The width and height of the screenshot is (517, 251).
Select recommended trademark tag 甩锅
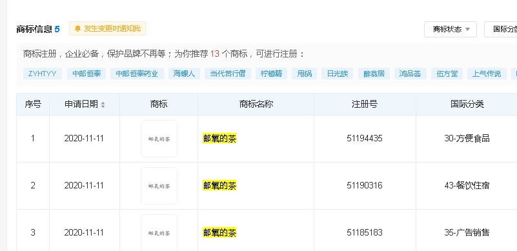click(x=304, y=74)
